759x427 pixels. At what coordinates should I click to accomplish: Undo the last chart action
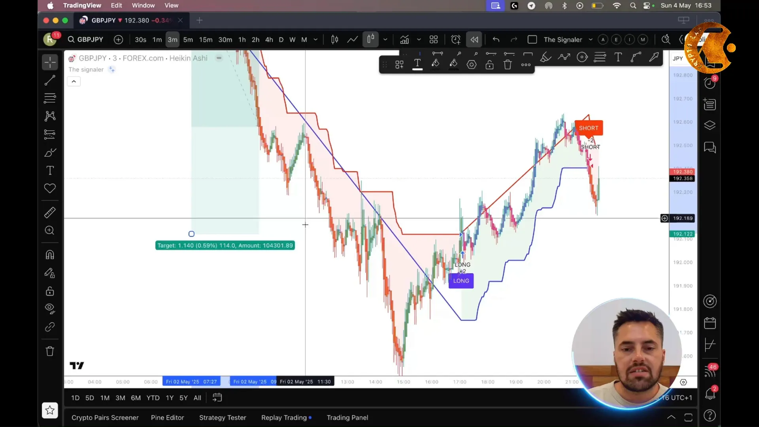[496, 40]
